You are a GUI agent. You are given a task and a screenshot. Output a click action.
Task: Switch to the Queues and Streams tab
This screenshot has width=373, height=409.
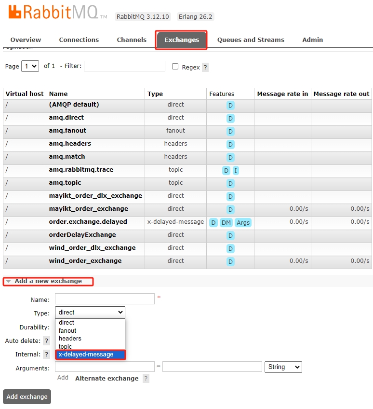coord(251,40)
